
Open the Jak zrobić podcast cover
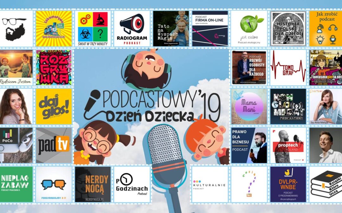[326, 29]
